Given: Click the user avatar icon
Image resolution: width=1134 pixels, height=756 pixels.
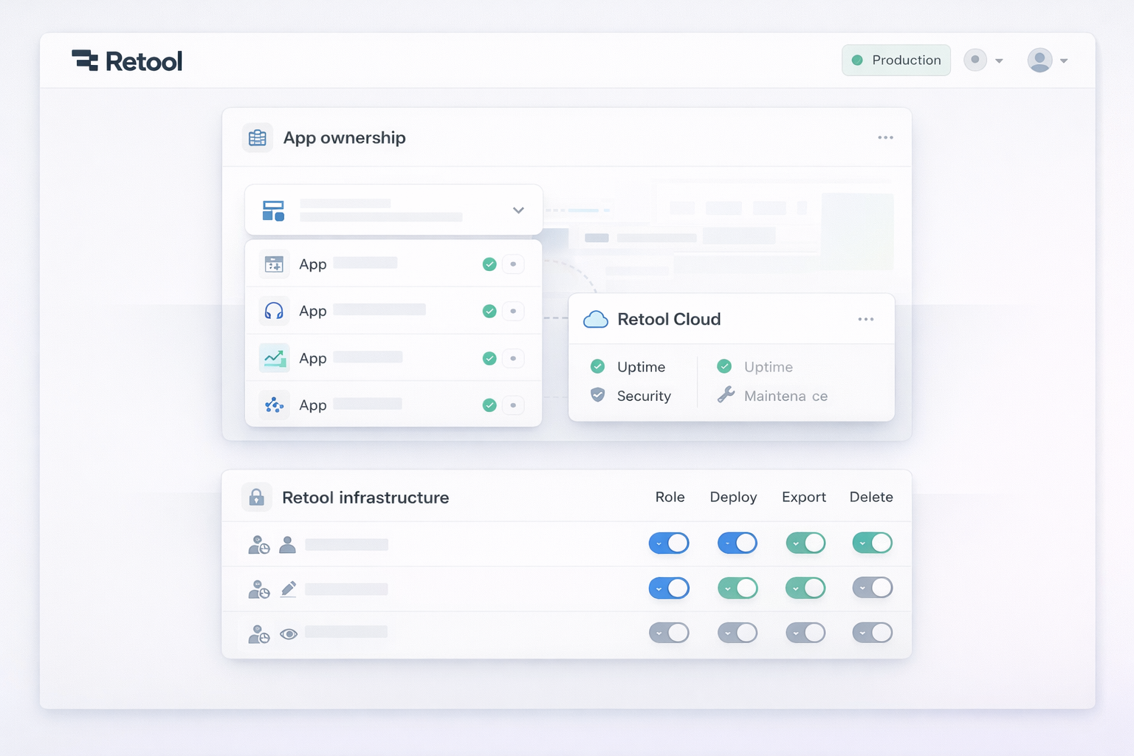Looking at the screenshot, I should click(x=1039, y=61).
